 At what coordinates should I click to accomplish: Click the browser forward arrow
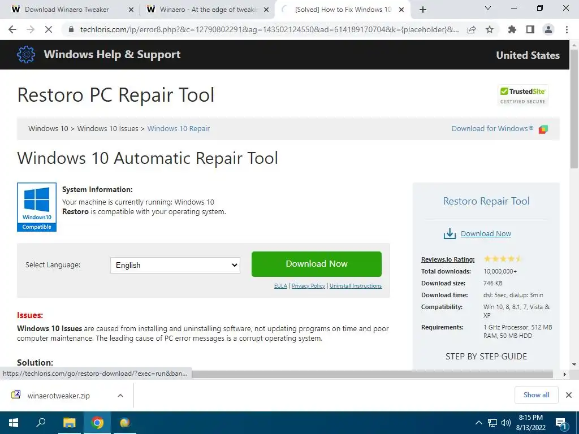click(x=31, y=29)
